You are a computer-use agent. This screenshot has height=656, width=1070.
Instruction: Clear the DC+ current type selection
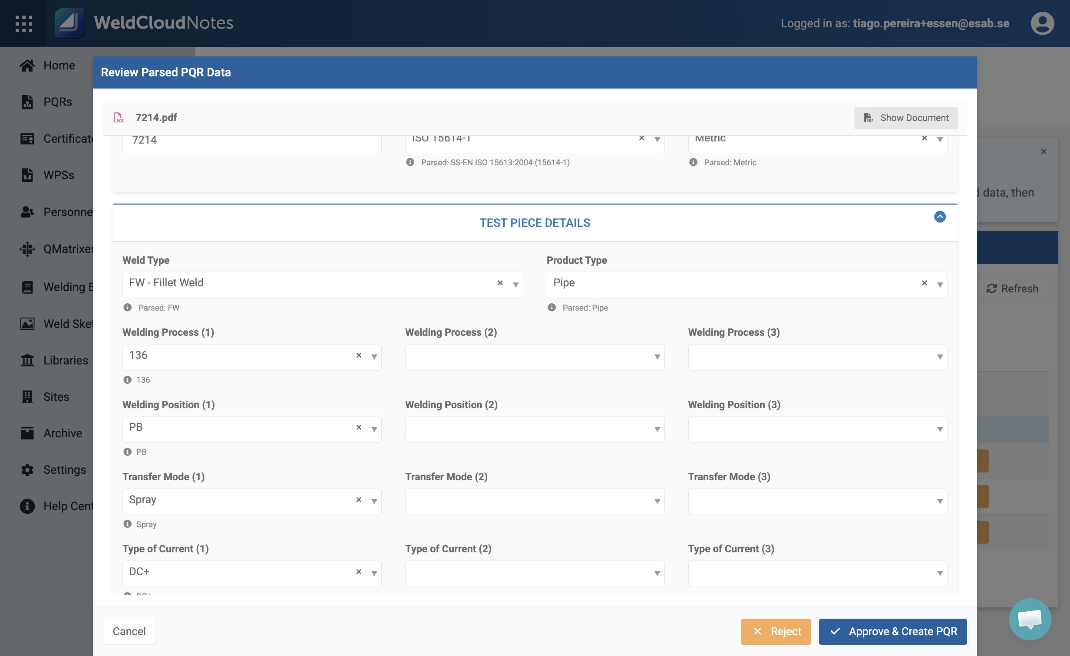[x=359, y=572]
